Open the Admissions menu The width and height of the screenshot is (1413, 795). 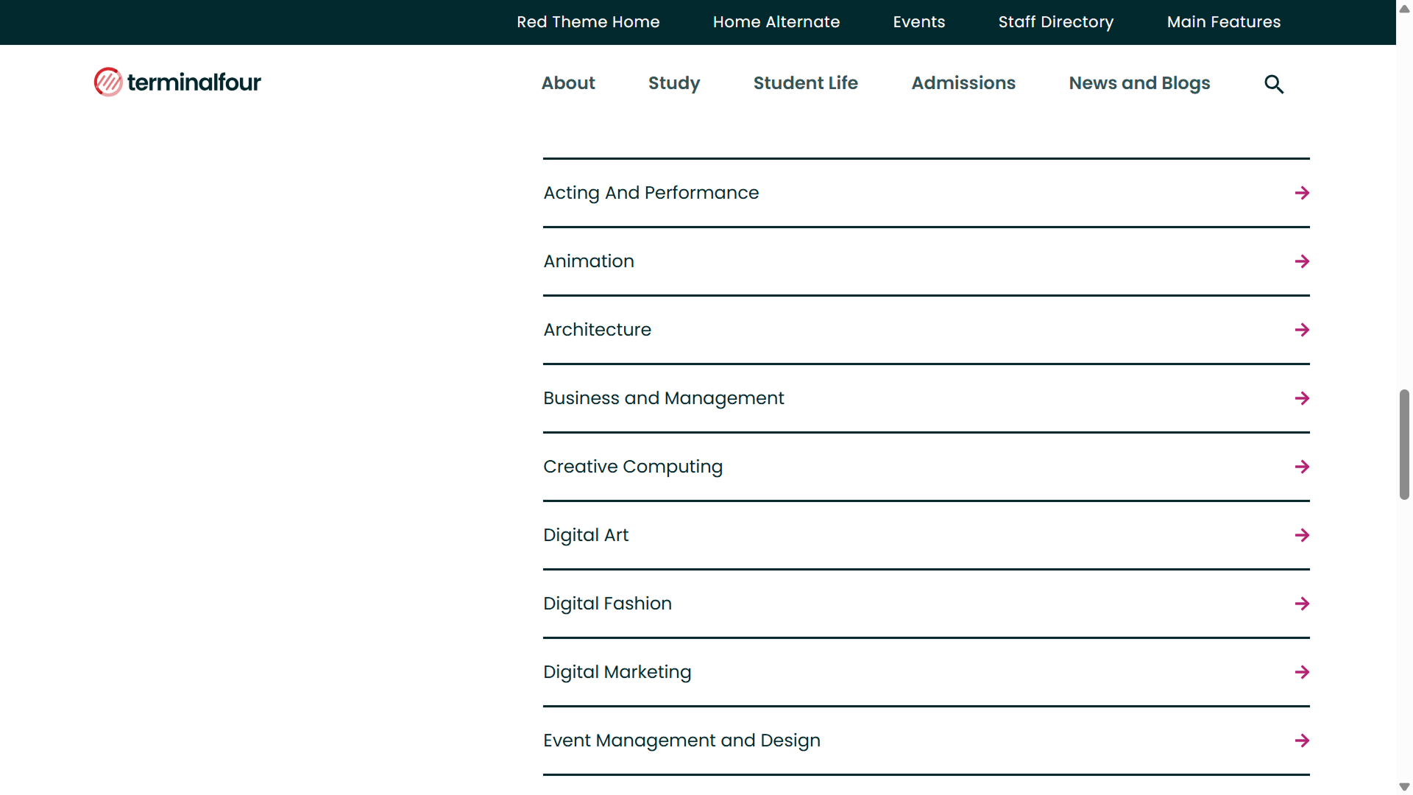963,83
